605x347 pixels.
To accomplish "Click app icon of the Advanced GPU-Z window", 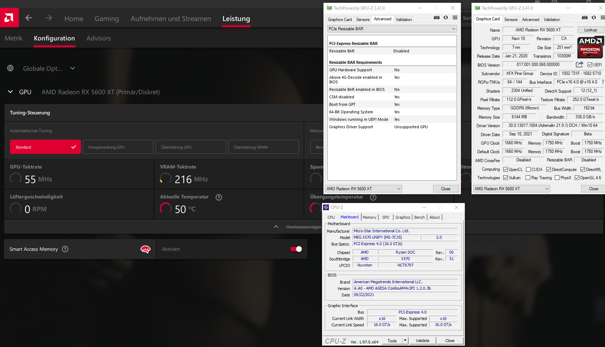I will pyautogui.click(x=329, y=8).
